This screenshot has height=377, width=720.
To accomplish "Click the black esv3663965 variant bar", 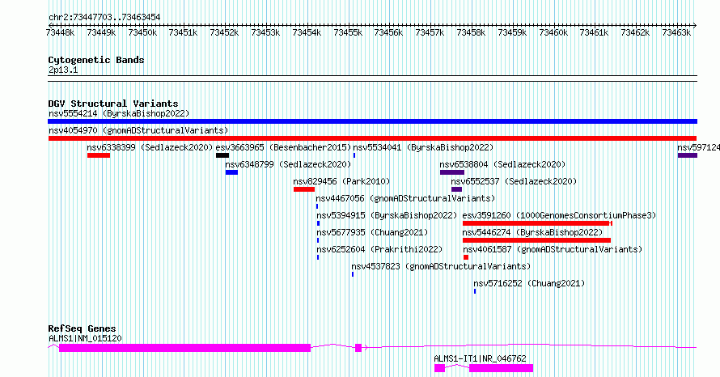I will point(222,155).
